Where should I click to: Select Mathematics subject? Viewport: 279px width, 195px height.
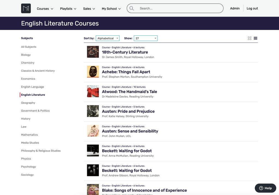tap(29, 135)
